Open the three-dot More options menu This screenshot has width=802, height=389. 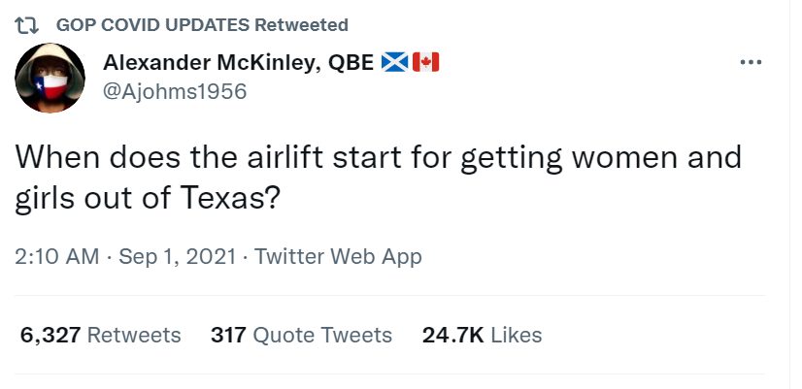(x=751, y=63)
